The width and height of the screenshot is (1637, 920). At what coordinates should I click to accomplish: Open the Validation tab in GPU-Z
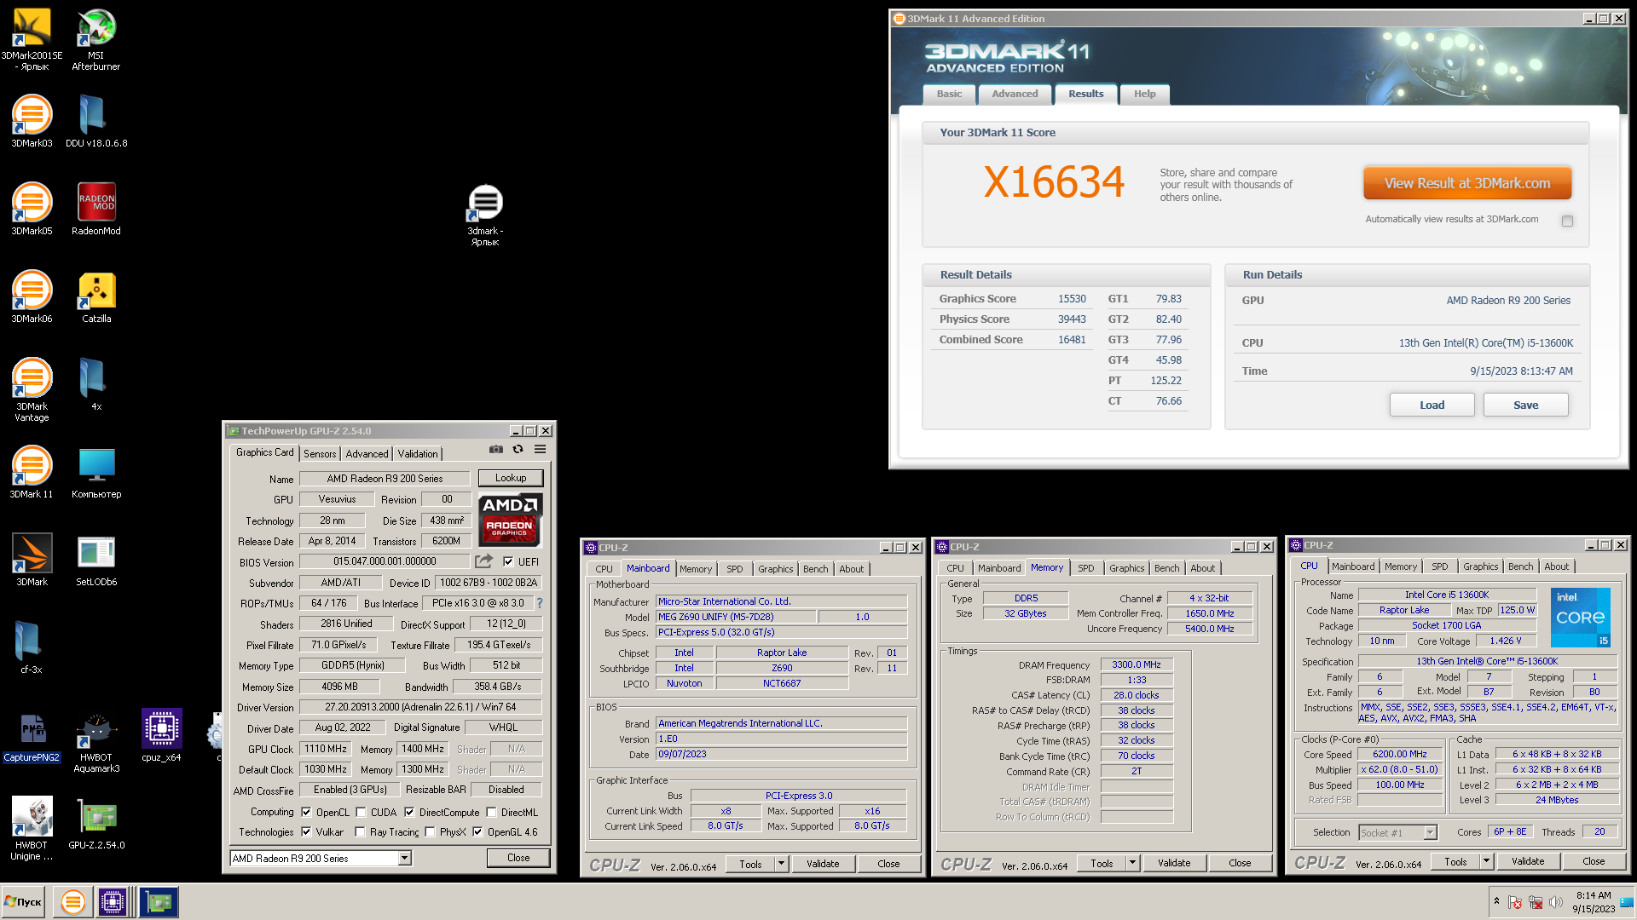click(x=418, y=454)
